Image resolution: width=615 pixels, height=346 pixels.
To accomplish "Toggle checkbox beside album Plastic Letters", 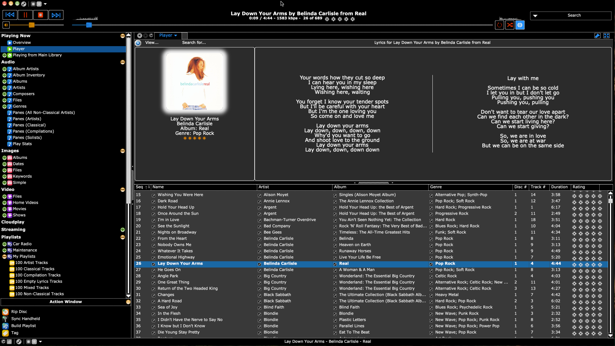I will [x=335, y=320].
